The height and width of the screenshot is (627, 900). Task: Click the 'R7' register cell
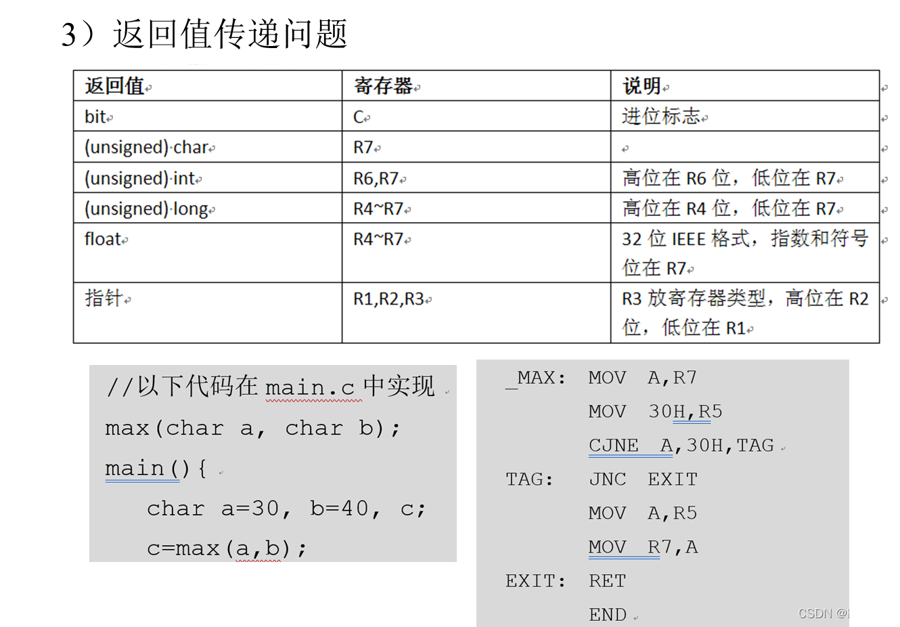(476, 147)
